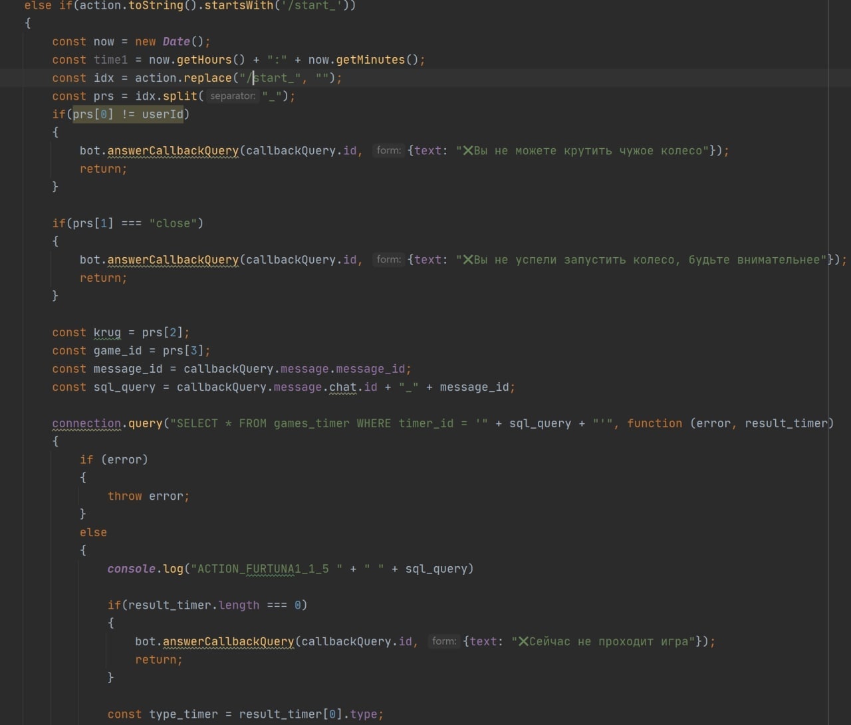Click the startsWith method call
851x725 pixels.
[239, 5]
